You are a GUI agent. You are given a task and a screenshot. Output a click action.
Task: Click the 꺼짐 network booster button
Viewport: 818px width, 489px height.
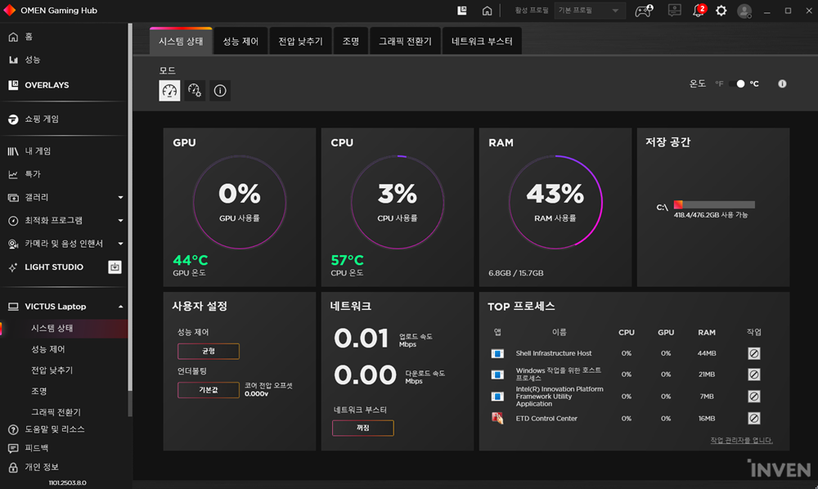(x=363, y=428)
